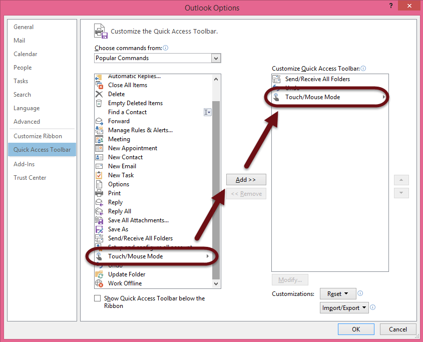Click the Find a Contact input indicator
Screen dimensions: 423x342
point(207,112)
